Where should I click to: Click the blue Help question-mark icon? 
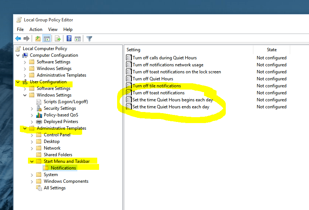click(69, 38)
